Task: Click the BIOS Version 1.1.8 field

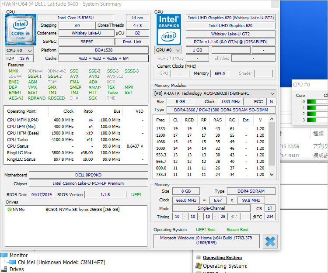Action: tap(105, 195)
